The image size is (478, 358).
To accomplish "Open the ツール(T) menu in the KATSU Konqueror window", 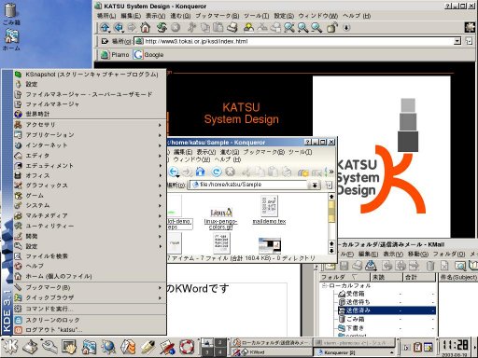I will click(x=256, y=16).
